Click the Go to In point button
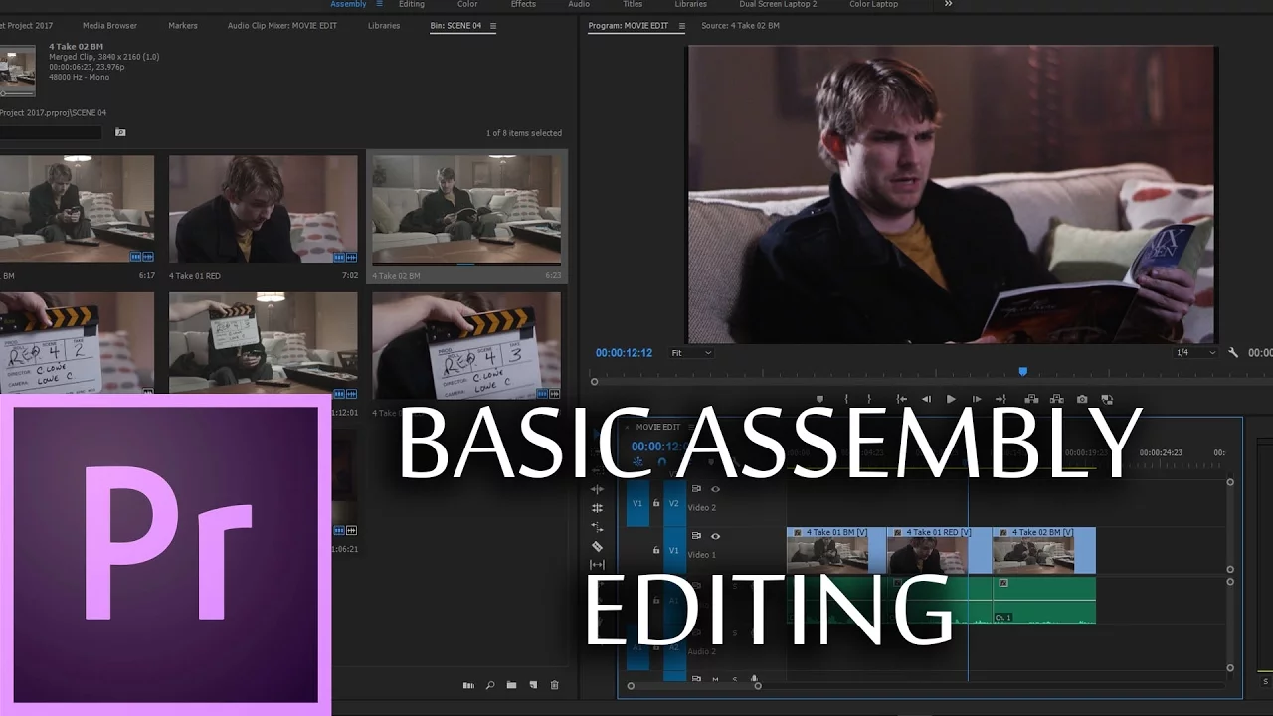Screen dimensions: 1273x716 tap(901, 399)
